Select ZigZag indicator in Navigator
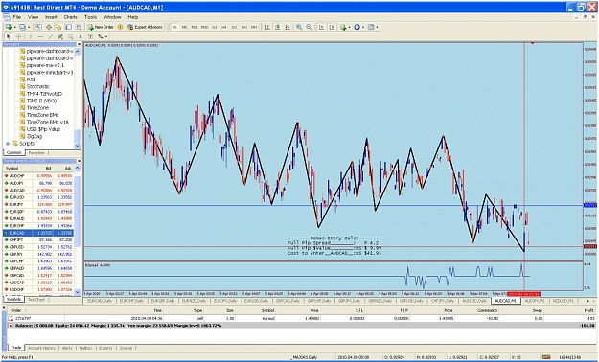The width and height of the screenshot is (599, 362). [34, 136]
